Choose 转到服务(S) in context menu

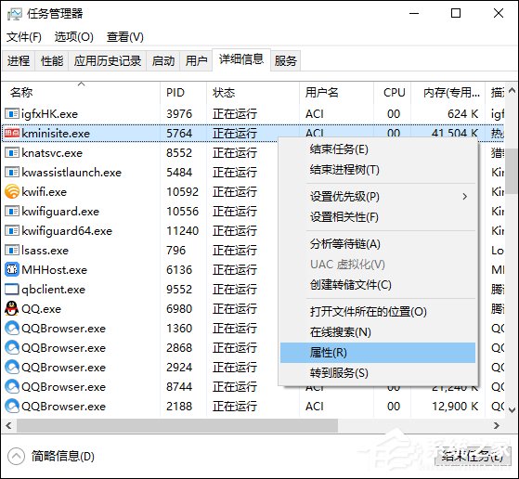[378, 373]
